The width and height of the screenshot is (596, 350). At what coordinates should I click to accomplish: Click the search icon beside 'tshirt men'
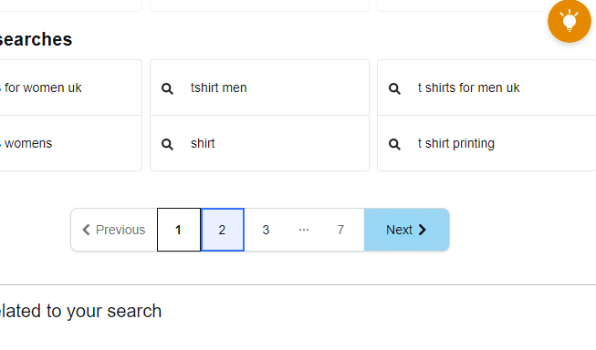click(x=167, y=88)
